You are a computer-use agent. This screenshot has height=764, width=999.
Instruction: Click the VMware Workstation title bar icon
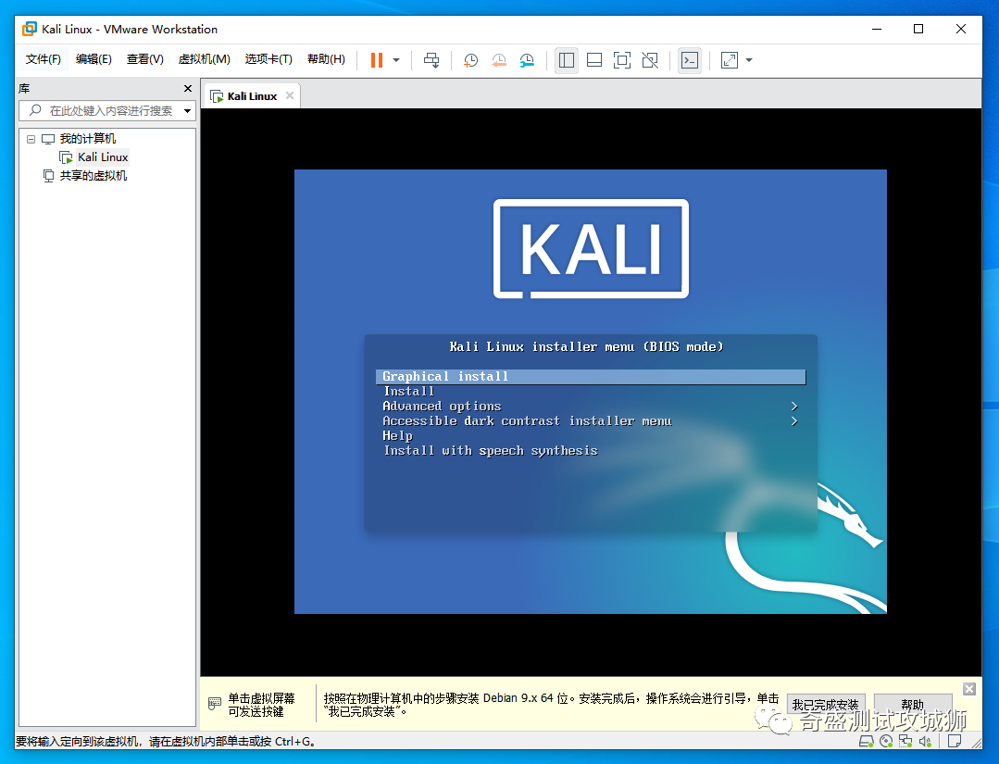pos(30,29)
